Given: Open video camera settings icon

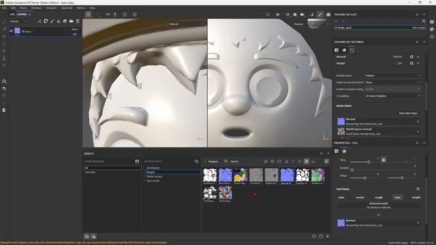Looking at the screenshot, I should point(302,14).
